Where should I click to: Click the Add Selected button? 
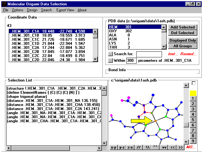click(183, 27)
